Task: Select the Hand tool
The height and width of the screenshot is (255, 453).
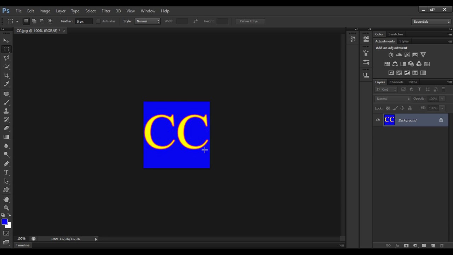Action: pyautogui.click(x=6, y=199)
